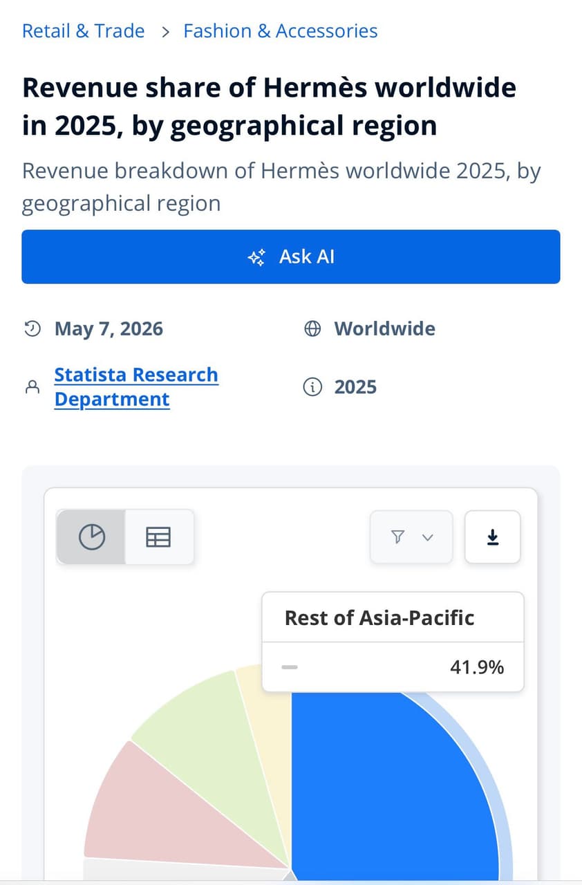The image size is (582, 885).
Task: Click the globe icon beside Worldwide
Action: click(x=312, y=328)
